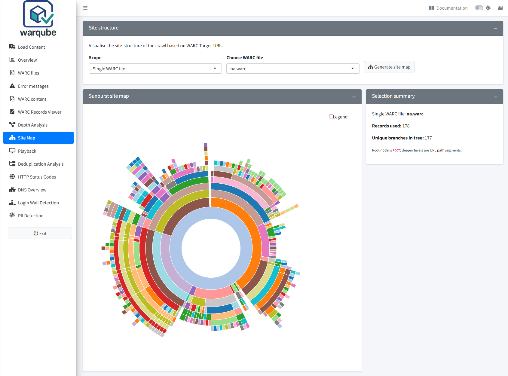This screenshot has width=508, height=376.
Task: Click the Exit button
Action: tap(40, 233)
